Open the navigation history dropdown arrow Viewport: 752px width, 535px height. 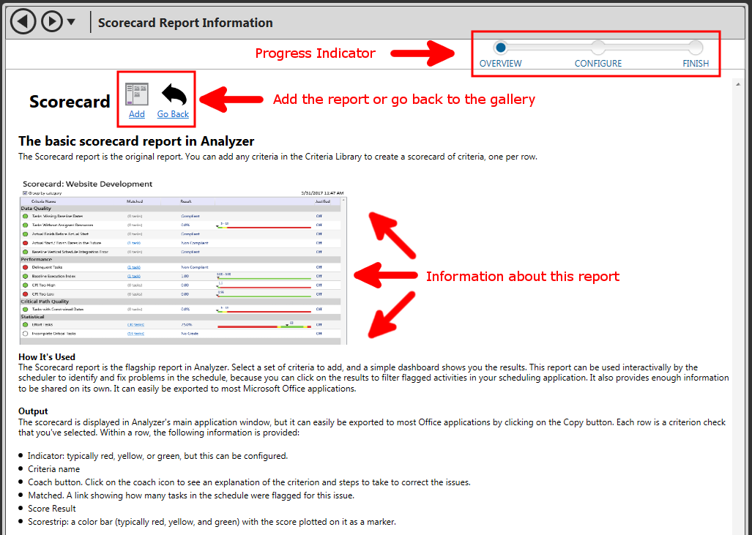[71, 22]
